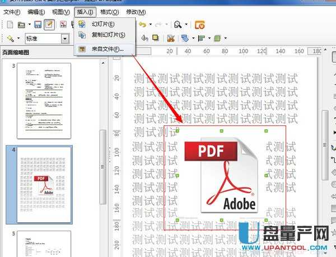The width and height of the screenshot is (336, 257).
Task: Choose 幻灯片 in the insert menu
Action: tap(103, 24)
